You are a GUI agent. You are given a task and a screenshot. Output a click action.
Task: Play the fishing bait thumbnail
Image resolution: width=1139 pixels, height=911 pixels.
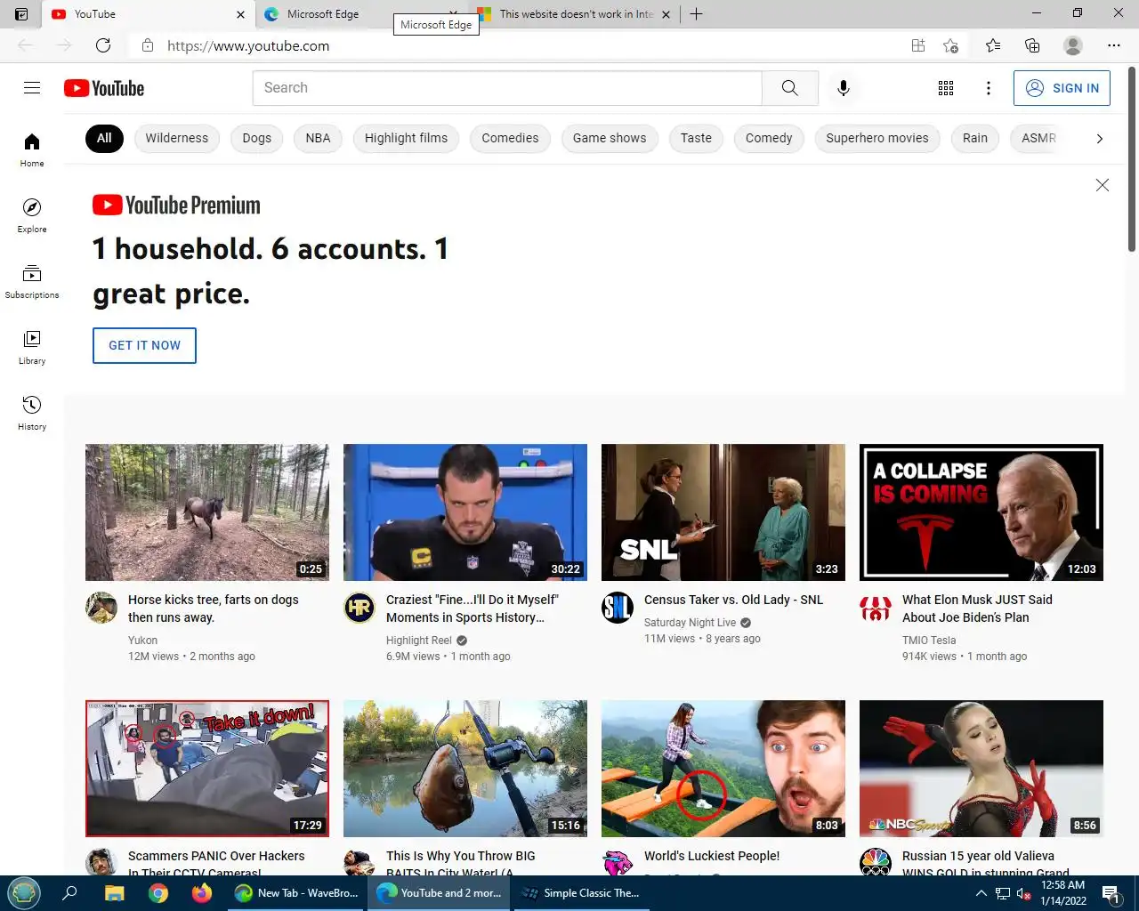(465, 769)
